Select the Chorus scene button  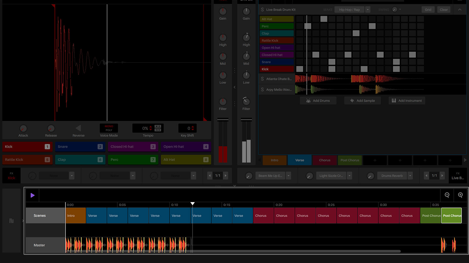point(324,160)
